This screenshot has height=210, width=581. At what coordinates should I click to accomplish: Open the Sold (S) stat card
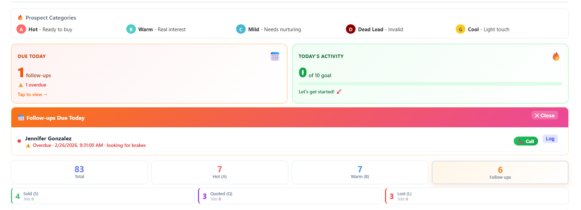click(x=103, y=196)
